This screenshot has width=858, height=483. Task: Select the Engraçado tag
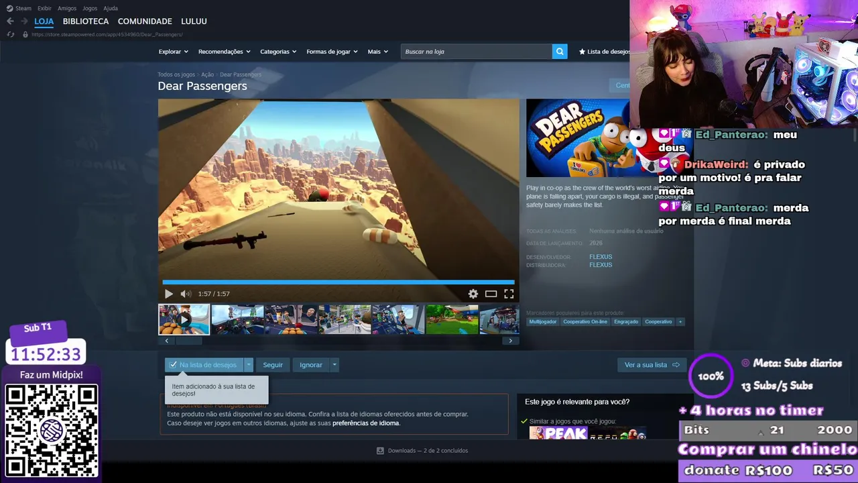[626, 322]
